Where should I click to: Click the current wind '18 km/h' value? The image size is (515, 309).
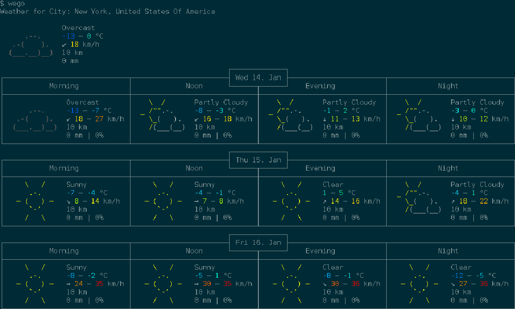click(x=85, y=45)
